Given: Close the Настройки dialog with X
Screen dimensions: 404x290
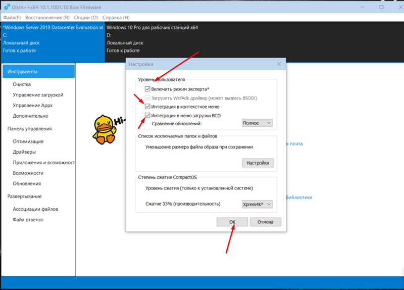Looking at the screenshot, I should (279, 64).
